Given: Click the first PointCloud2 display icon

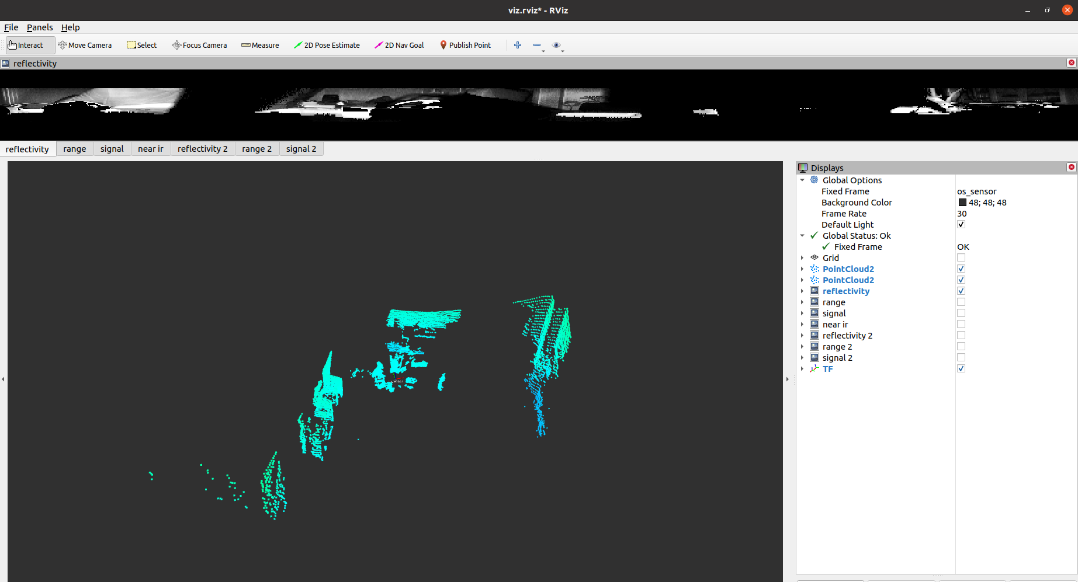Looking at the screenshot, I should 814,269.
